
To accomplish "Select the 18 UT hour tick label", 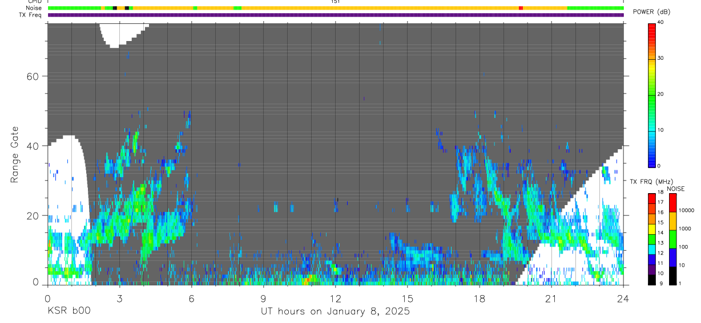I will (480, 299).
